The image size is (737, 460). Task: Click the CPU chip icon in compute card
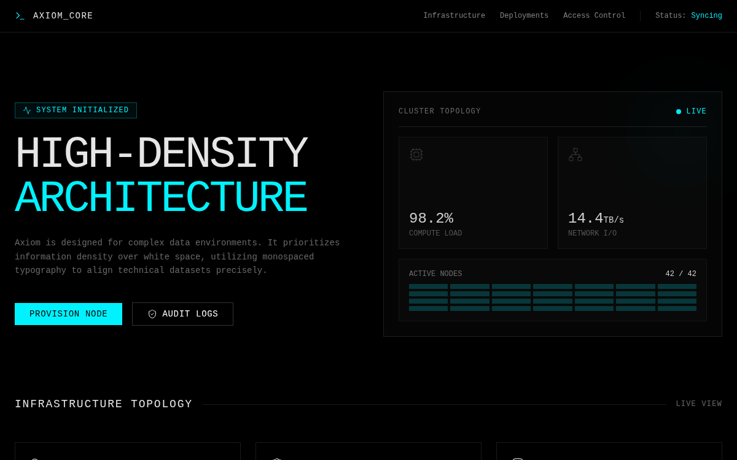point(416,155)
